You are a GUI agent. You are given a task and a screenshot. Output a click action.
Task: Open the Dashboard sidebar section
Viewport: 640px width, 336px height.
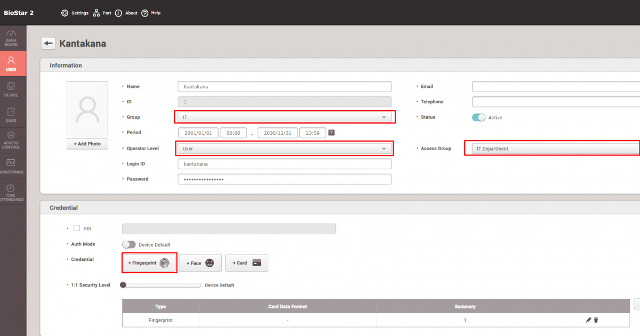(x=11, y=38)
